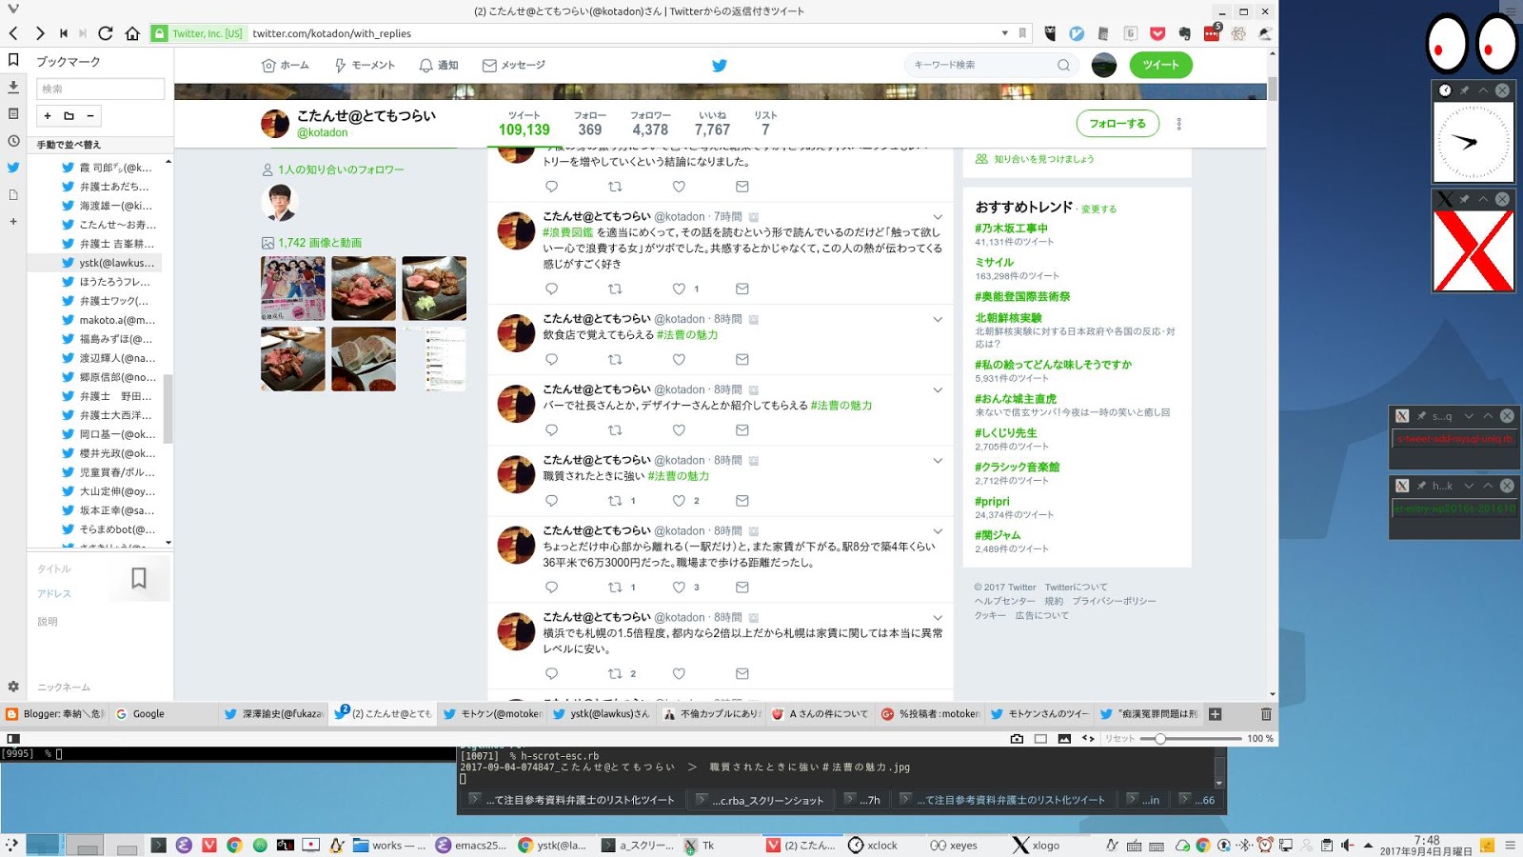Open the History panel clock icon

(x=13, y=141)
